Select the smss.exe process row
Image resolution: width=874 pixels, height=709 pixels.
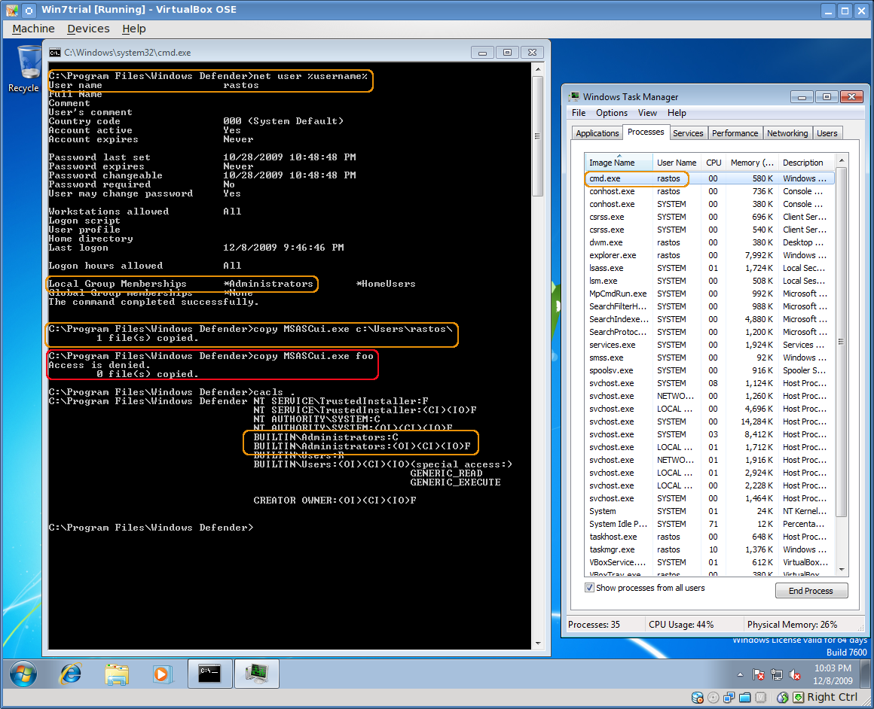710,358
